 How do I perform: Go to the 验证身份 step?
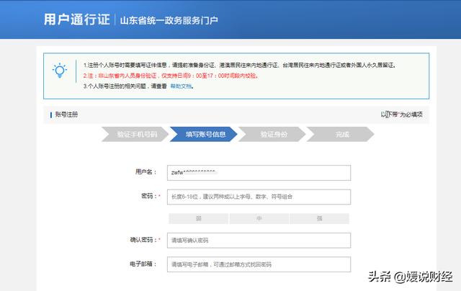tap(273, 134)
